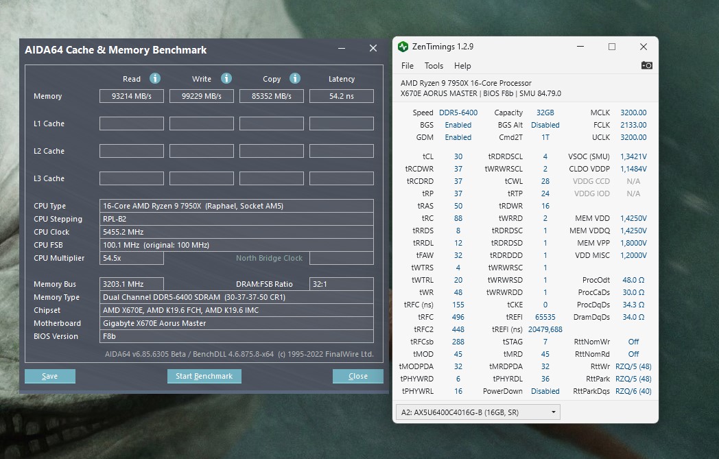Select the L1 Cache Read result box
This screenshot has width=719, height=459.
point(132,123)
